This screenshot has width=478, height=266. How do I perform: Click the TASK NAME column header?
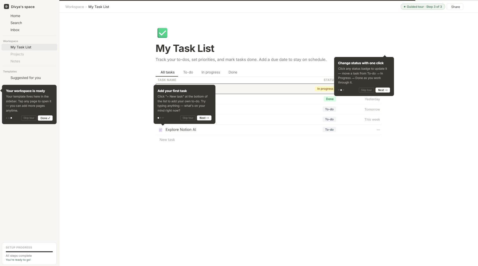(x=167, y=80)
